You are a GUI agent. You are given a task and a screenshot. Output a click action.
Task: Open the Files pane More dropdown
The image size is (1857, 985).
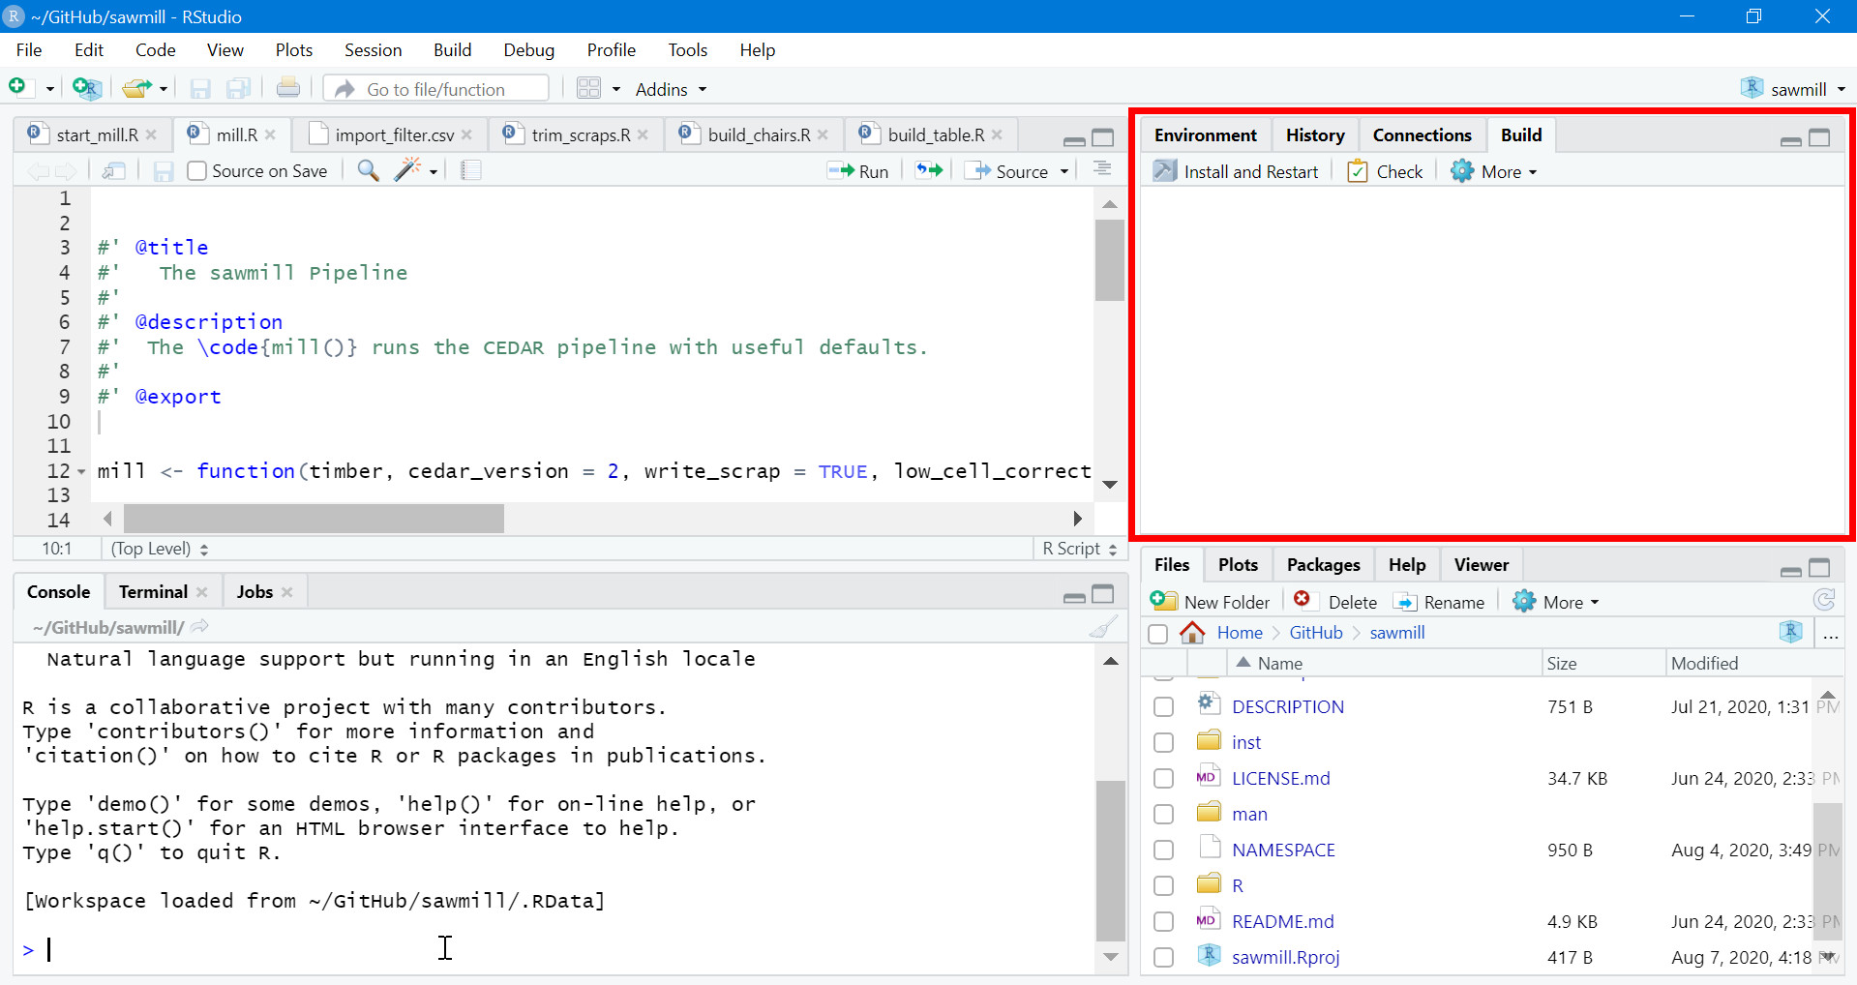[x=1556, y=602]
